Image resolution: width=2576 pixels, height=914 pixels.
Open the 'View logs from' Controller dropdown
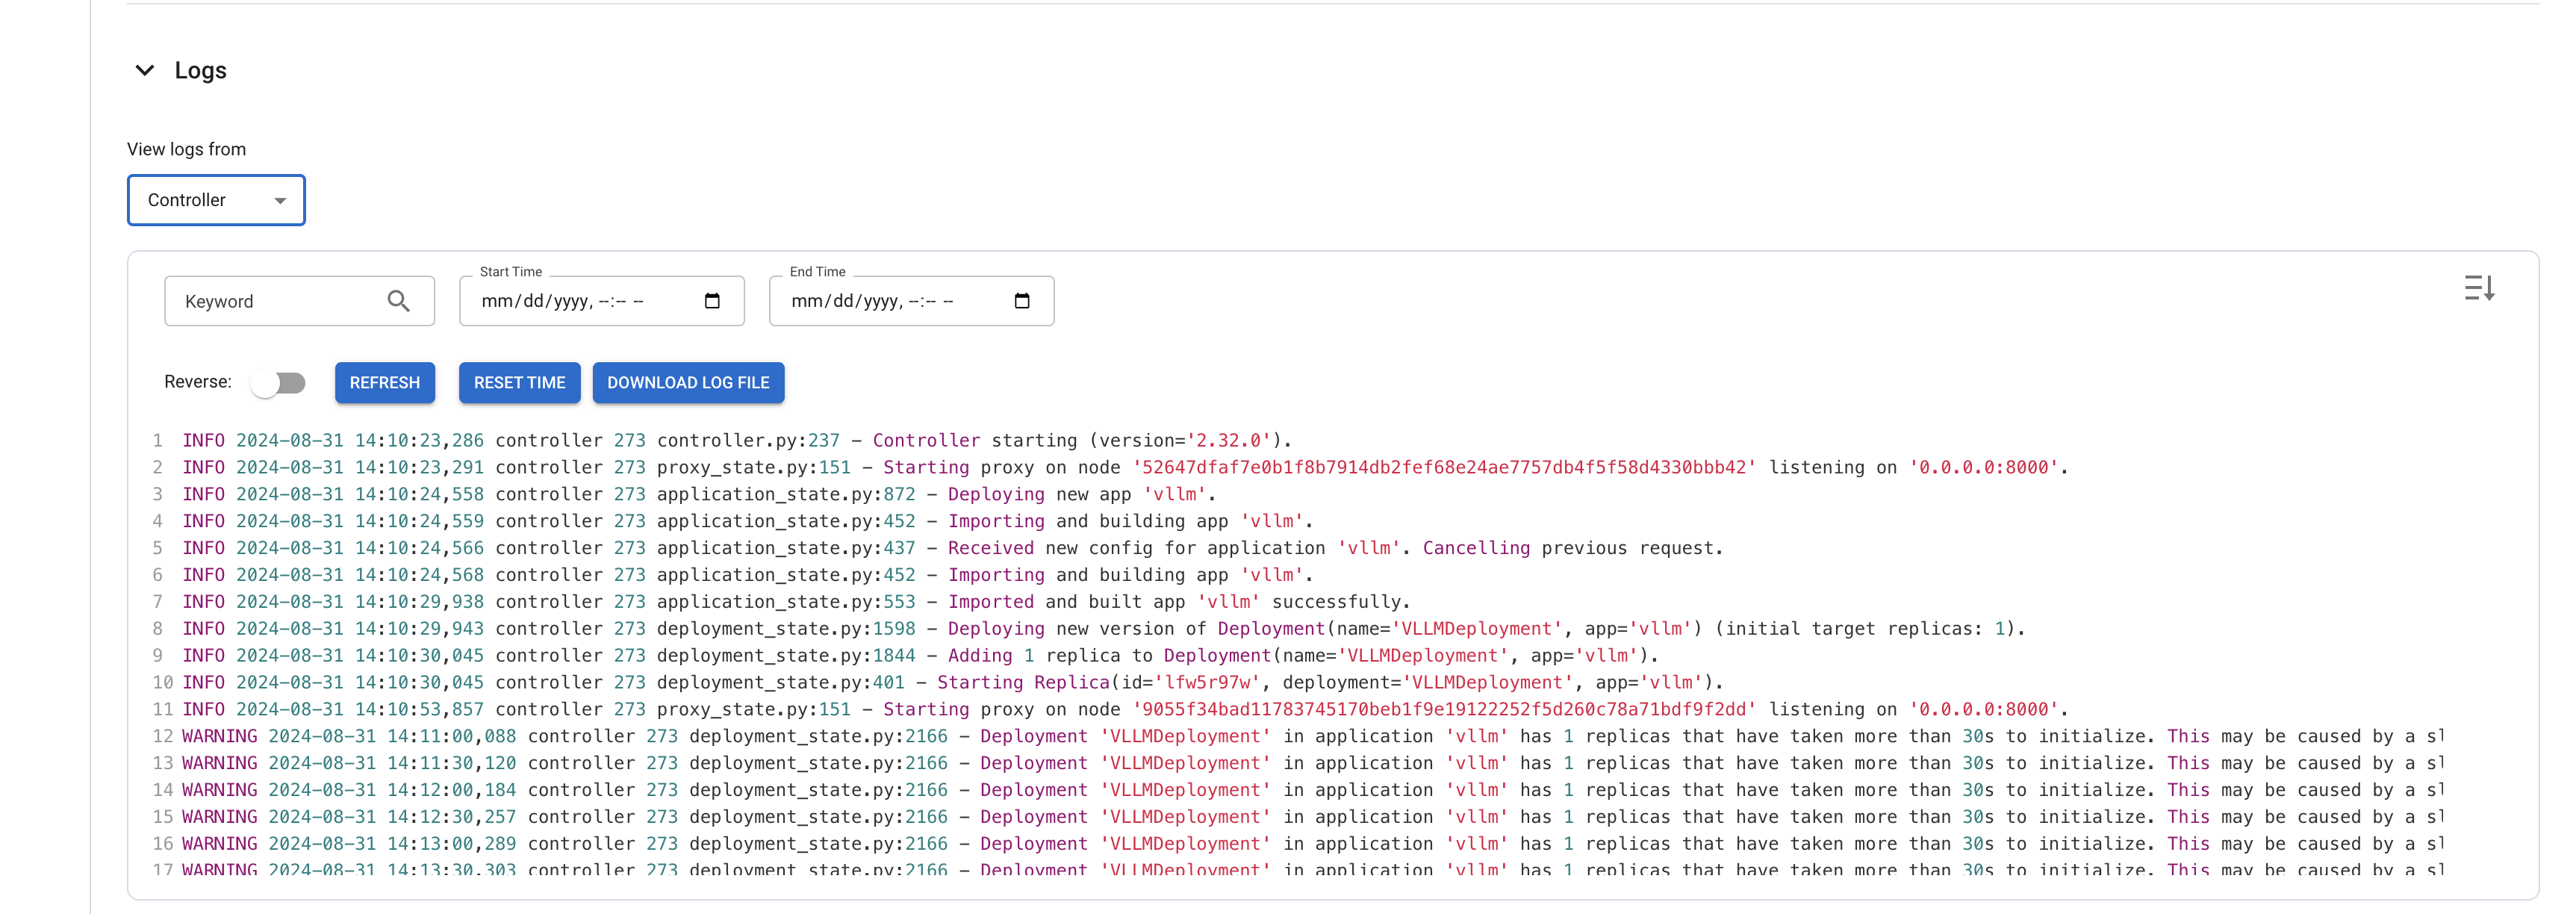tap(215, 200)
